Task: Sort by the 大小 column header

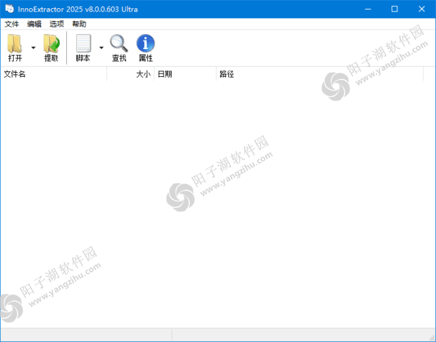Action: click(x=130, y=74)
